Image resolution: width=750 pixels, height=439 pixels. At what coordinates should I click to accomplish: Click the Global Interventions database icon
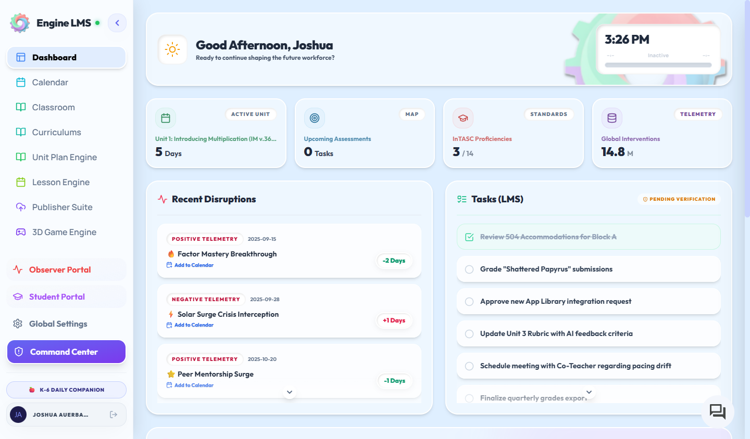[612, 118]
